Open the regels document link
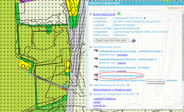The width and height of the screenshot is (184, 112). [x=97, y=102]
